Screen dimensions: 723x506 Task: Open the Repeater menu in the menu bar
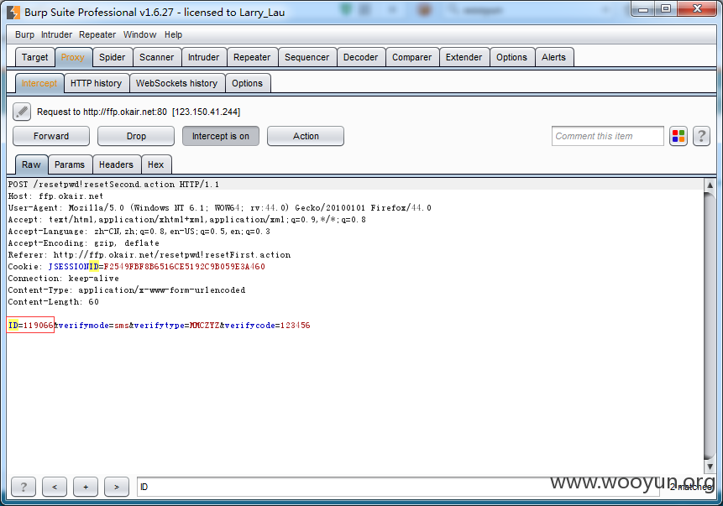point(97,34)
